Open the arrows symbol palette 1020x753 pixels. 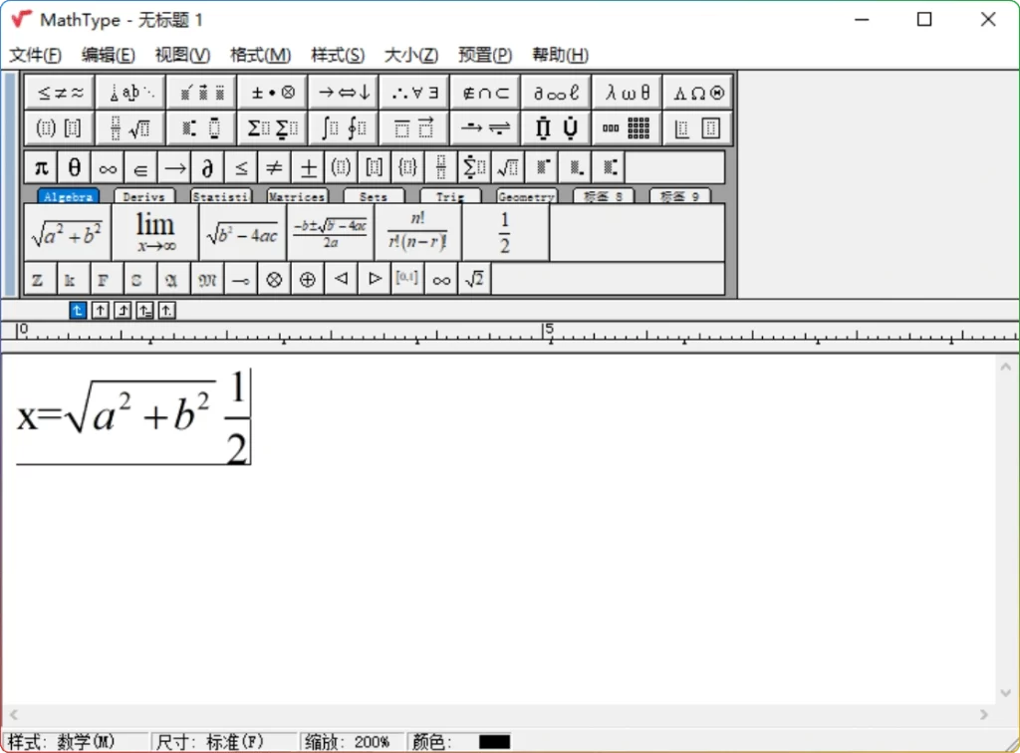[x=343, y=92]
